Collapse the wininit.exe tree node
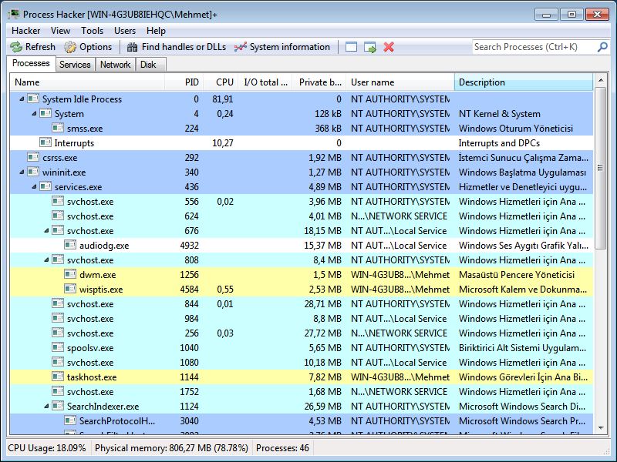This screenshot has height=462, width=617. 22,172
